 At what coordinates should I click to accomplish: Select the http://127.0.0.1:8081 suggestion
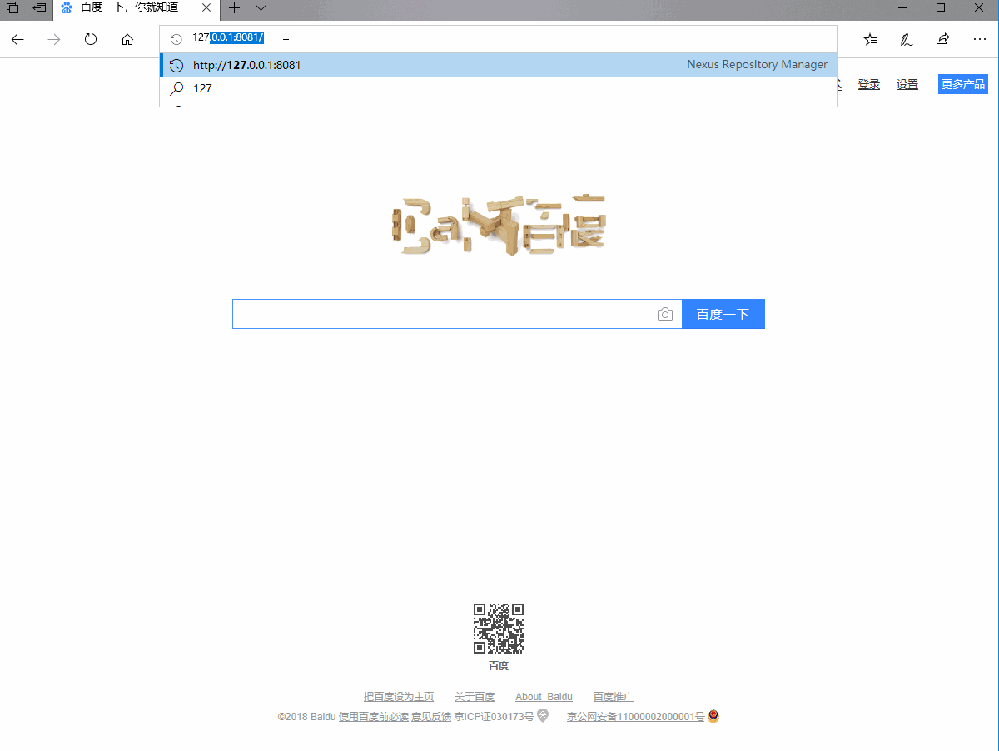click(499, 65)
